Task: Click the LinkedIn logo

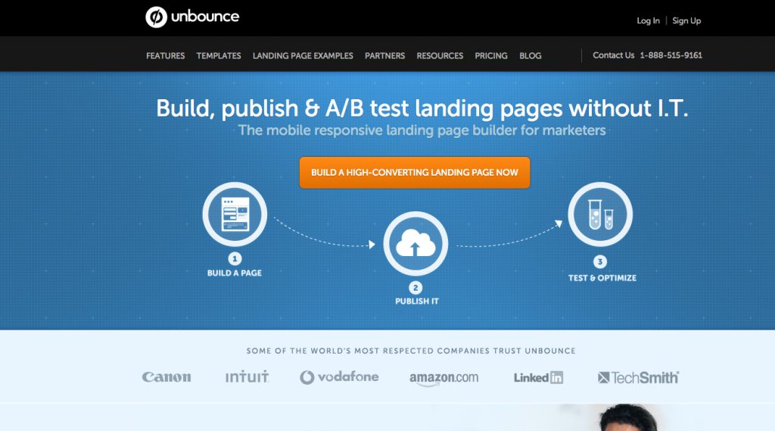Action: pos(538,377)
